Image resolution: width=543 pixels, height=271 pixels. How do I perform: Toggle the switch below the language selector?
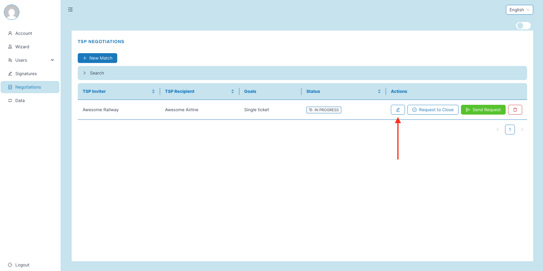[523, 26]
